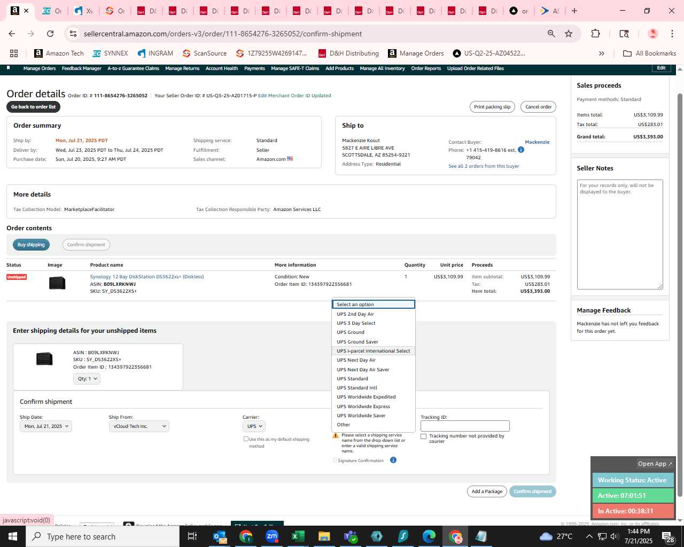Viewport: 684px width, 547px height.
Task: Check 'Use this as my default shipping method'
Action: tap(246, 439)
